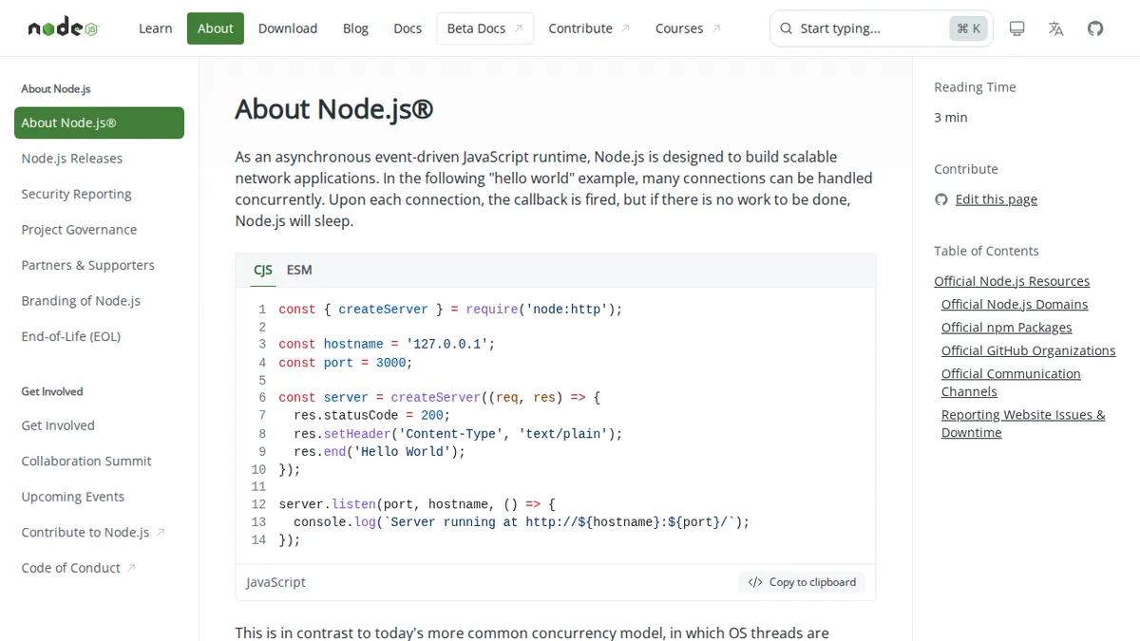Open the Download page from nav

tap(288, 28)
